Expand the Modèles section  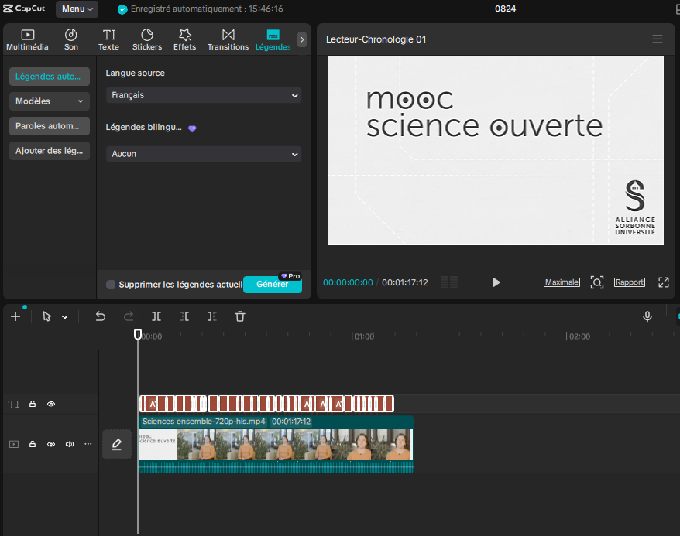(50, 101)
